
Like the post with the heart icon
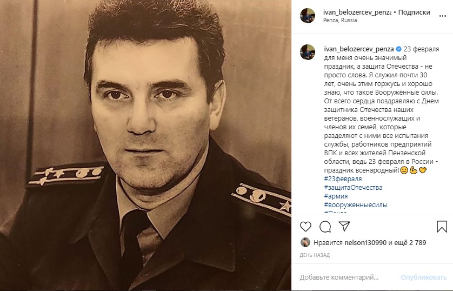coord(305,227)
